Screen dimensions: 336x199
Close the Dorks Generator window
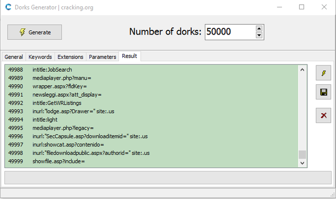324,7
